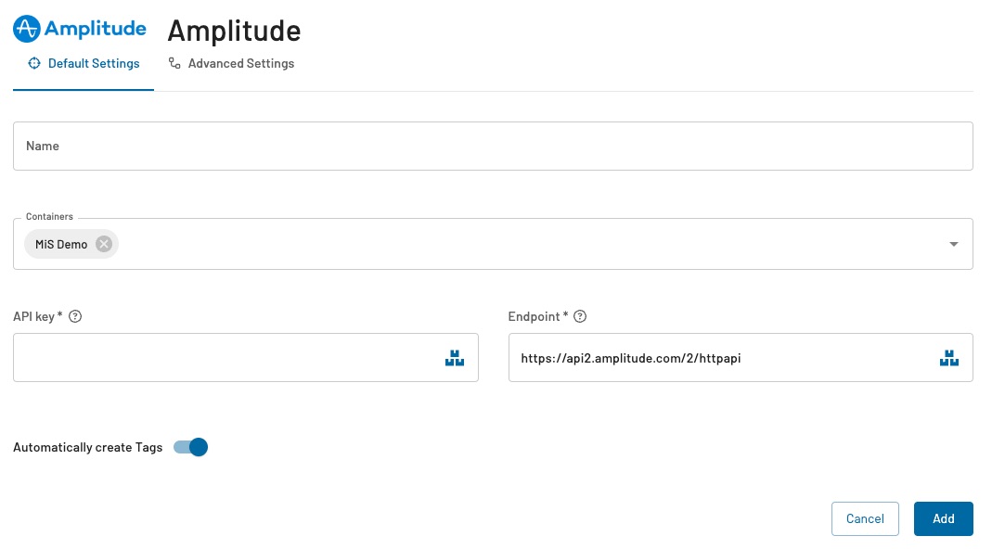
Task: Select the MiS Demo chip label
Action: pos(61,244)
